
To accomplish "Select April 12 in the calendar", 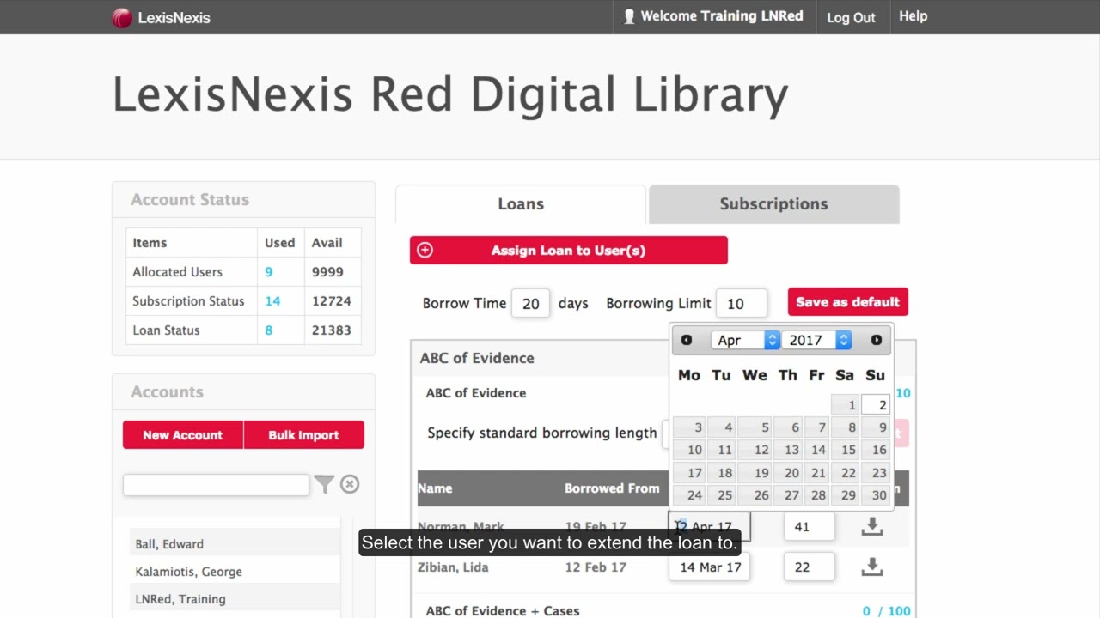I will point(754,450).
